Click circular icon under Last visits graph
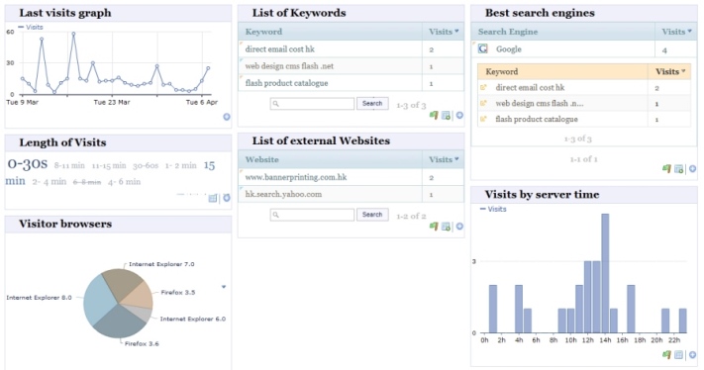The image size is (704, 370). tap(227, 117)
